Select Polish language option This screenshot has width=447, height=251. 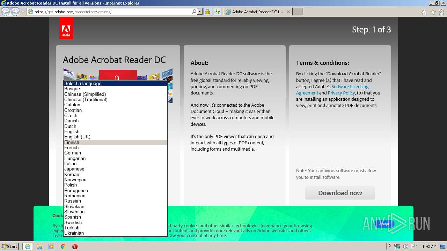[x=115, y=185]
